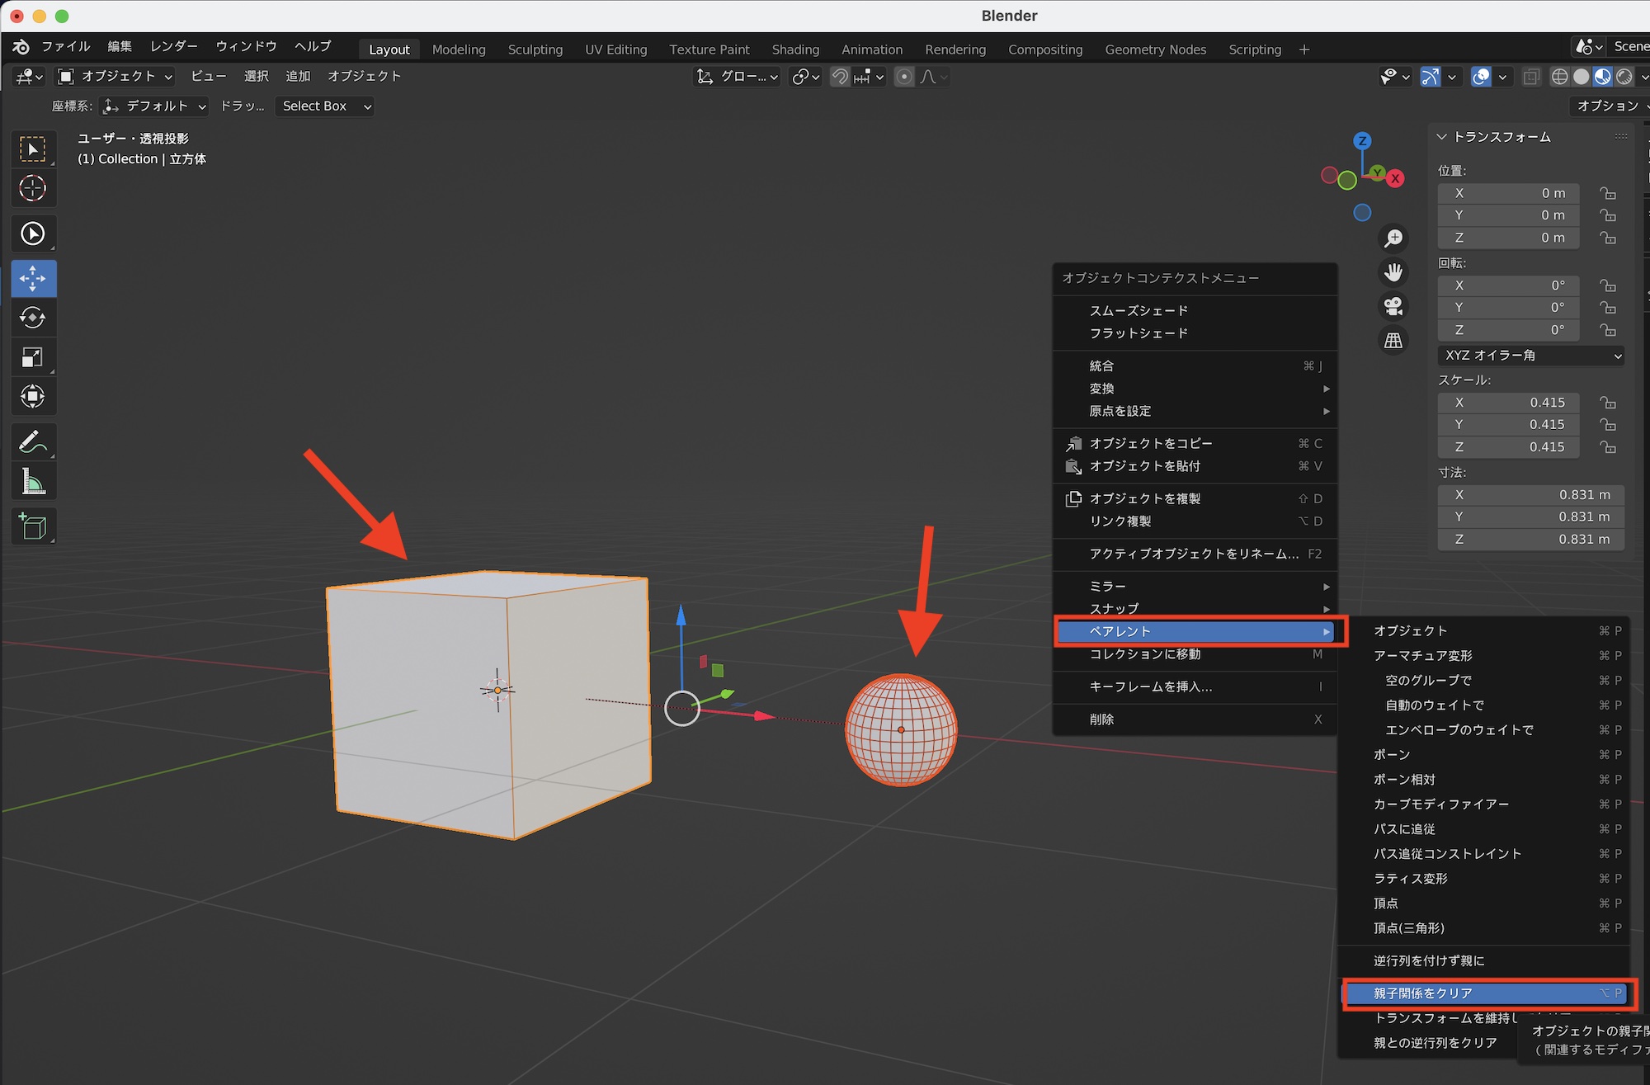
Task: Select the Measure tool icon
Action: point(33,482)
